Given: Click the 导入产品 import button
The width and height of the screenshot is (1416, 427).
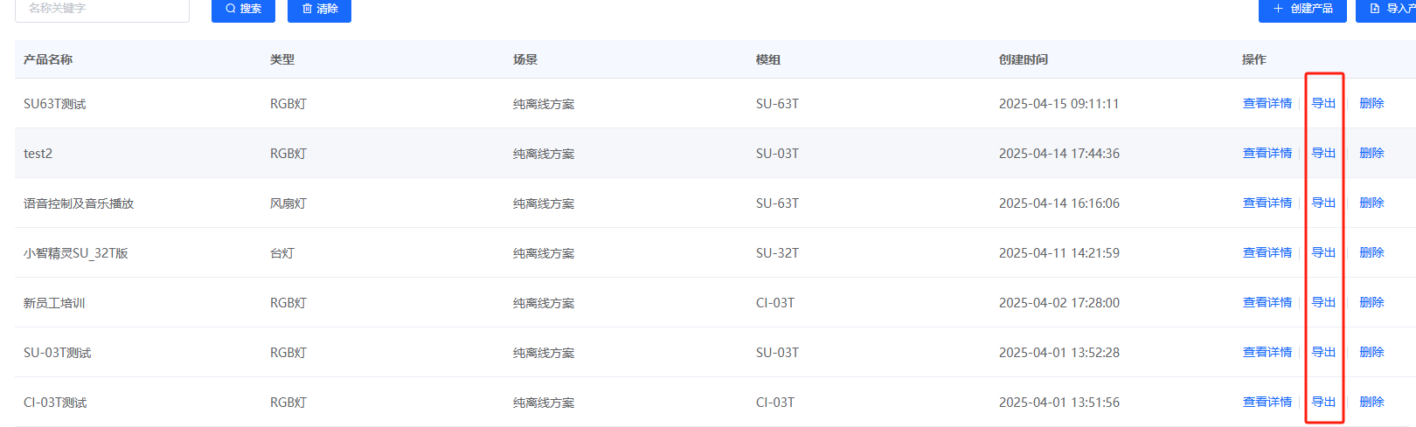Looking at the screenshot, I should [1387, 9].
